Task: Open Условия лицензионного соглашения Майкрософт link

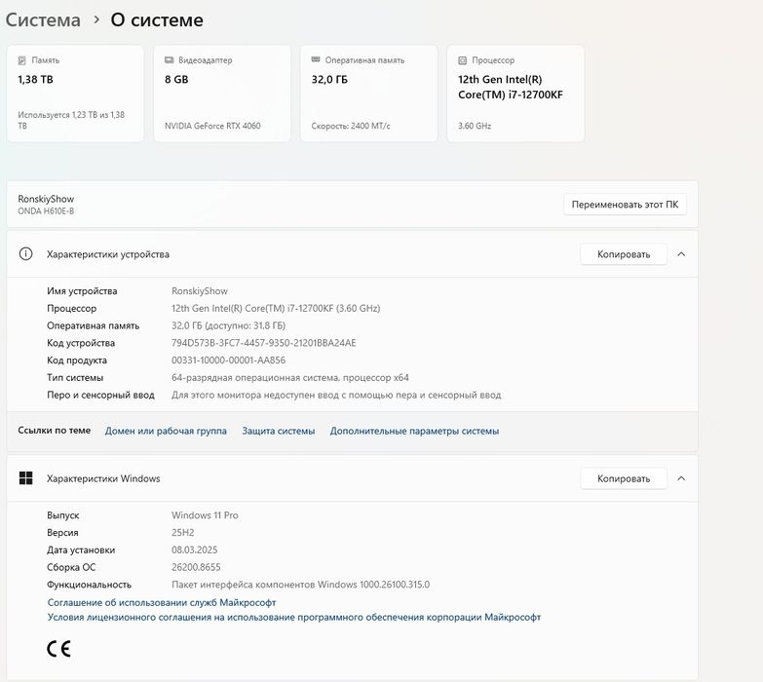Action: tap(294, 617)
